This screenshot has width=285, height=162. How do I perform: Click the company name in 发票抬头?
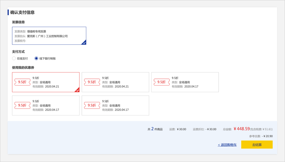(x=47, y=36)
